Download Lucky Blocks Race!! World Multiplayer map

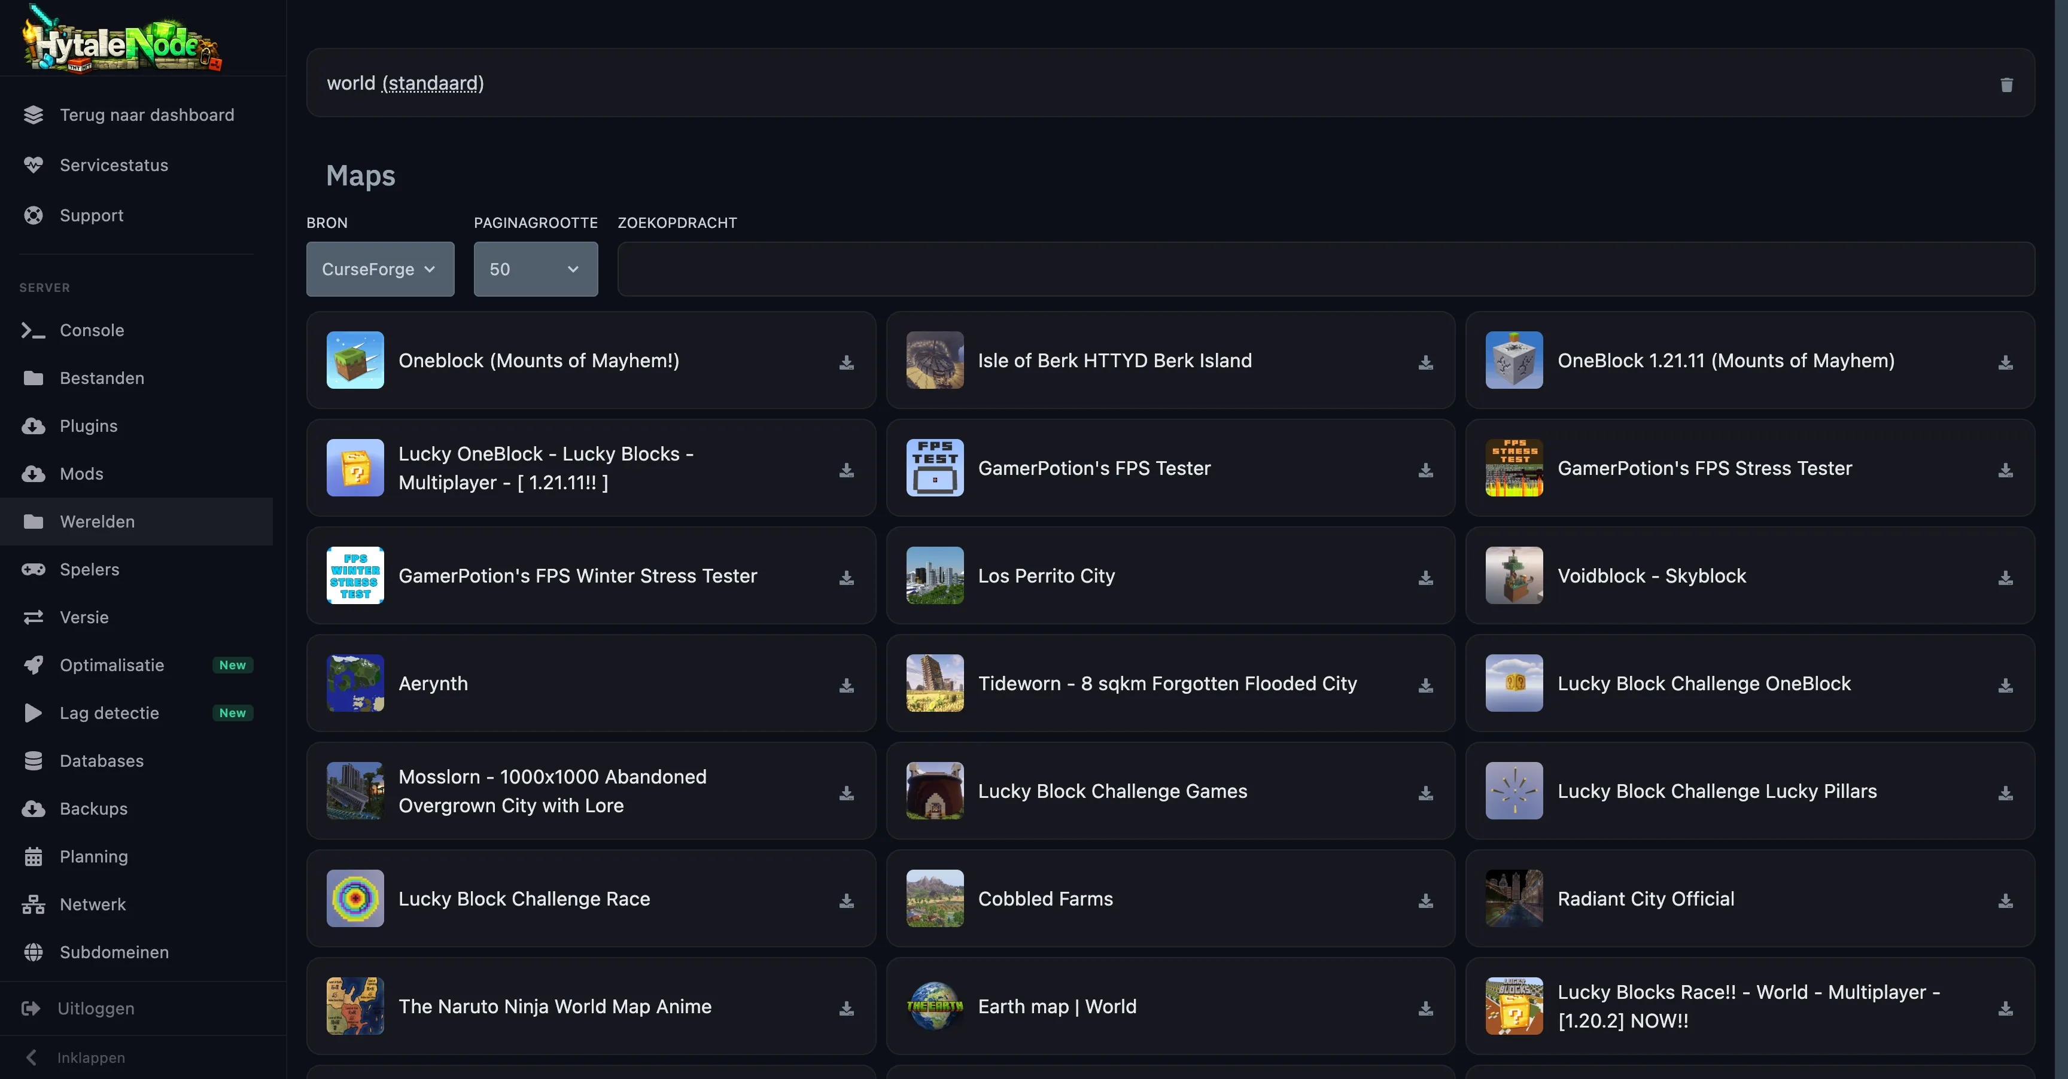pyautogui.click(x=2005, y=1008)
